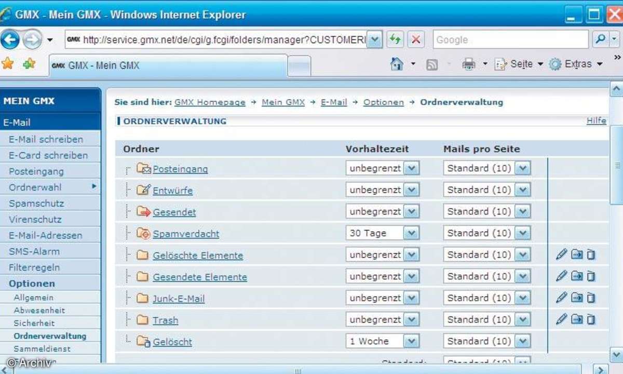623x374 pixels.
Task: Click the RSS feeds icon
Action: tap(431, 64)
